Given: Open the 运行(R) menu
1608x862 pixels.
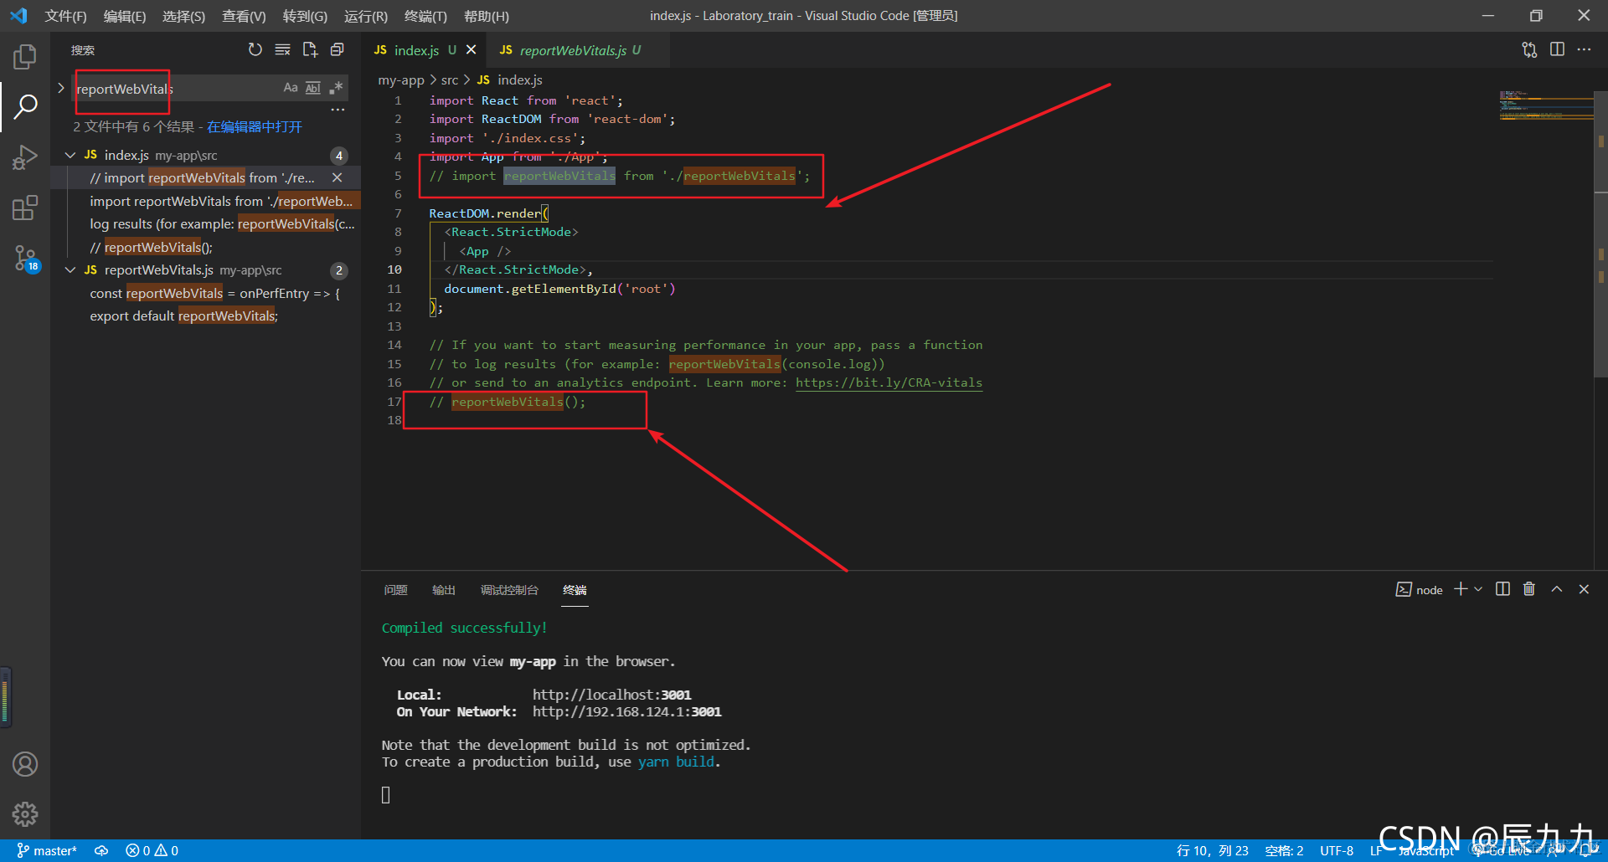Looking at the screenshot, I should point(366,16).
